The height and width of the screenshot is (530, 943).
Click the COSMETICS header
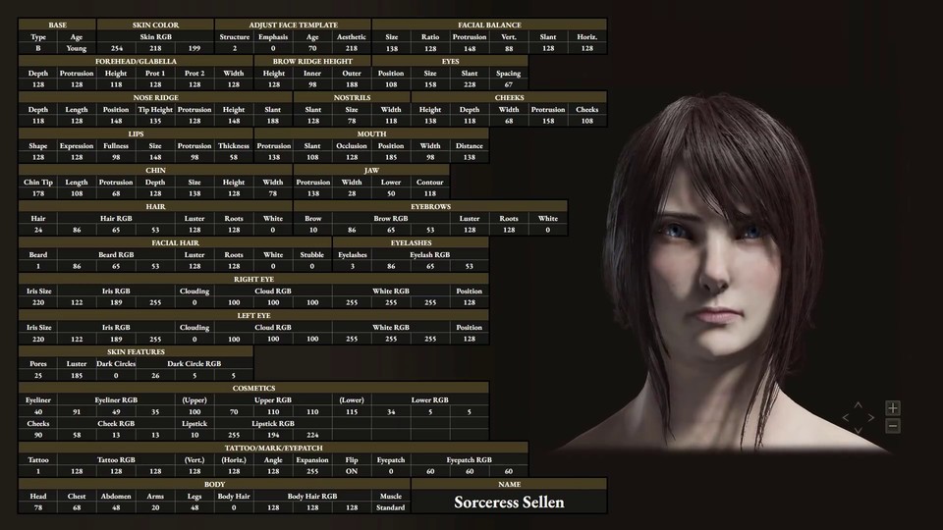coord(253,389)
